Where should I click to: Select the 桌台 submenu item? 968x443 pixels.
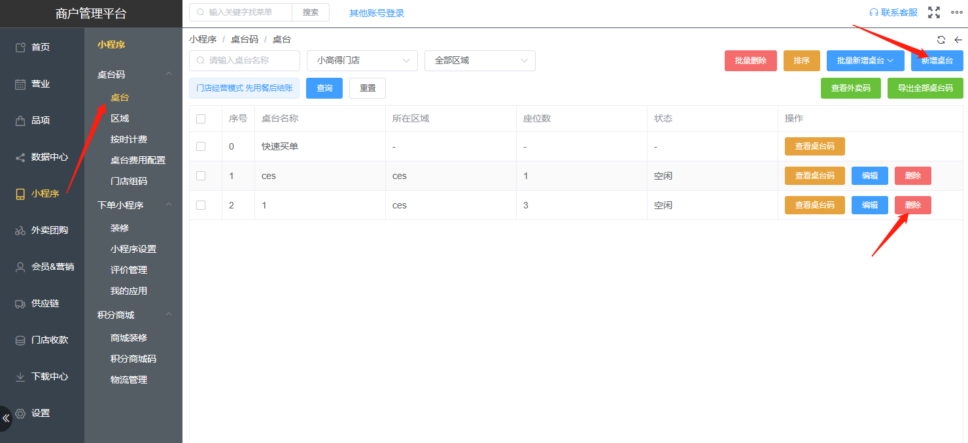tap(120, 97)
